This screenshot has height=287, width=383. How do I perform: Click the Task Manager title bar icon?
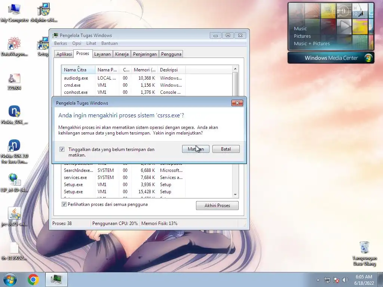pos(55,36)
